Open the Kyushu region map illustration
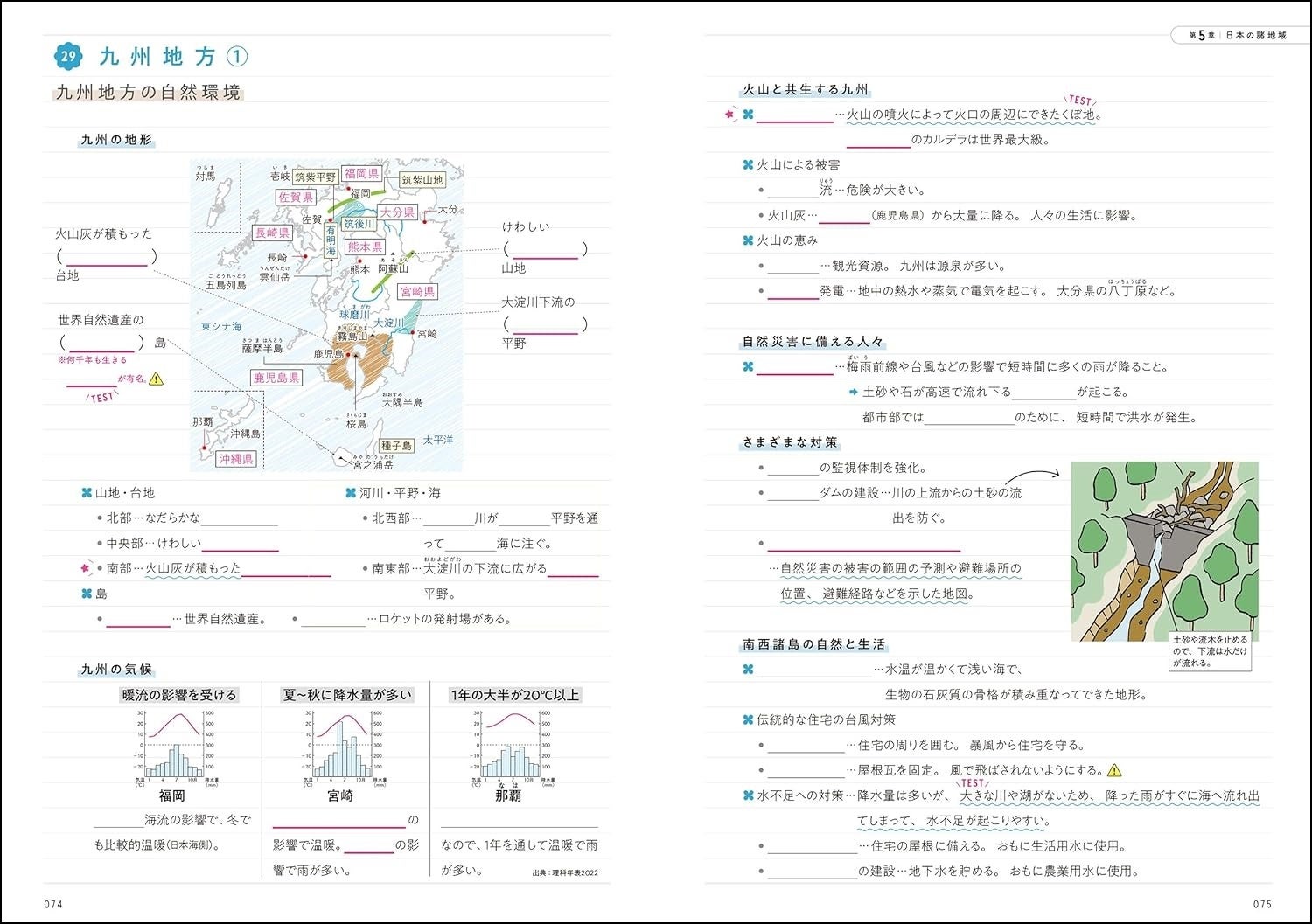 pyautogui.click(x=327, y=315)
